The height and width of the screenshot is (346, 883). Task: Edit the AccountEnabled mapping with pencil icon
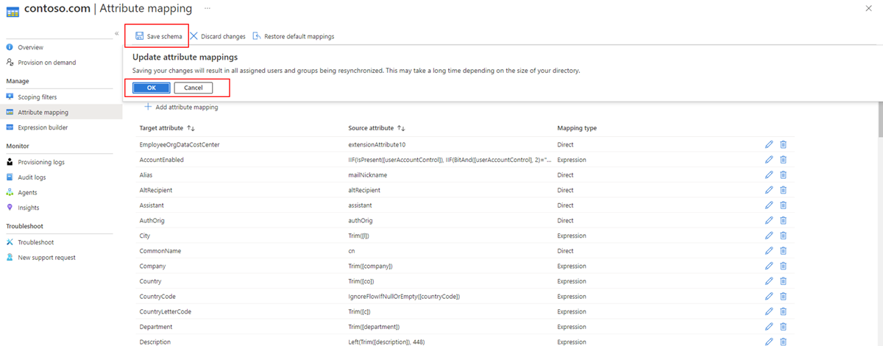coord(769,160)
